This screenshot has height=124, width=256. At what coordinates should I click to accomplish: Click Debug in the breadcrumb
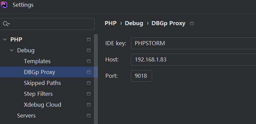click(x=134, y=23)
